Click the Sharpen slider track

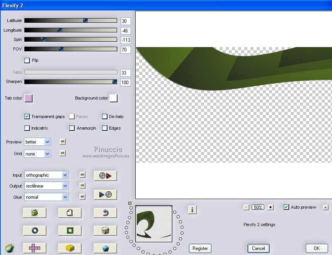(x=71, y=82)
